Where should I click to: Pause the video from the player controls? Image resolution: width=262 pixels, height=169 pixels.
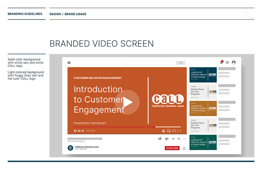click(75, 131)
